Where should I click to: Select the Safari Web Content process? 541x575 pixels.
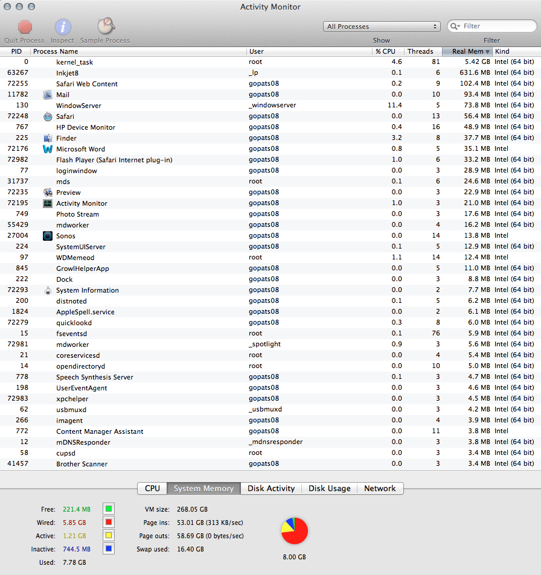[270, 84]
